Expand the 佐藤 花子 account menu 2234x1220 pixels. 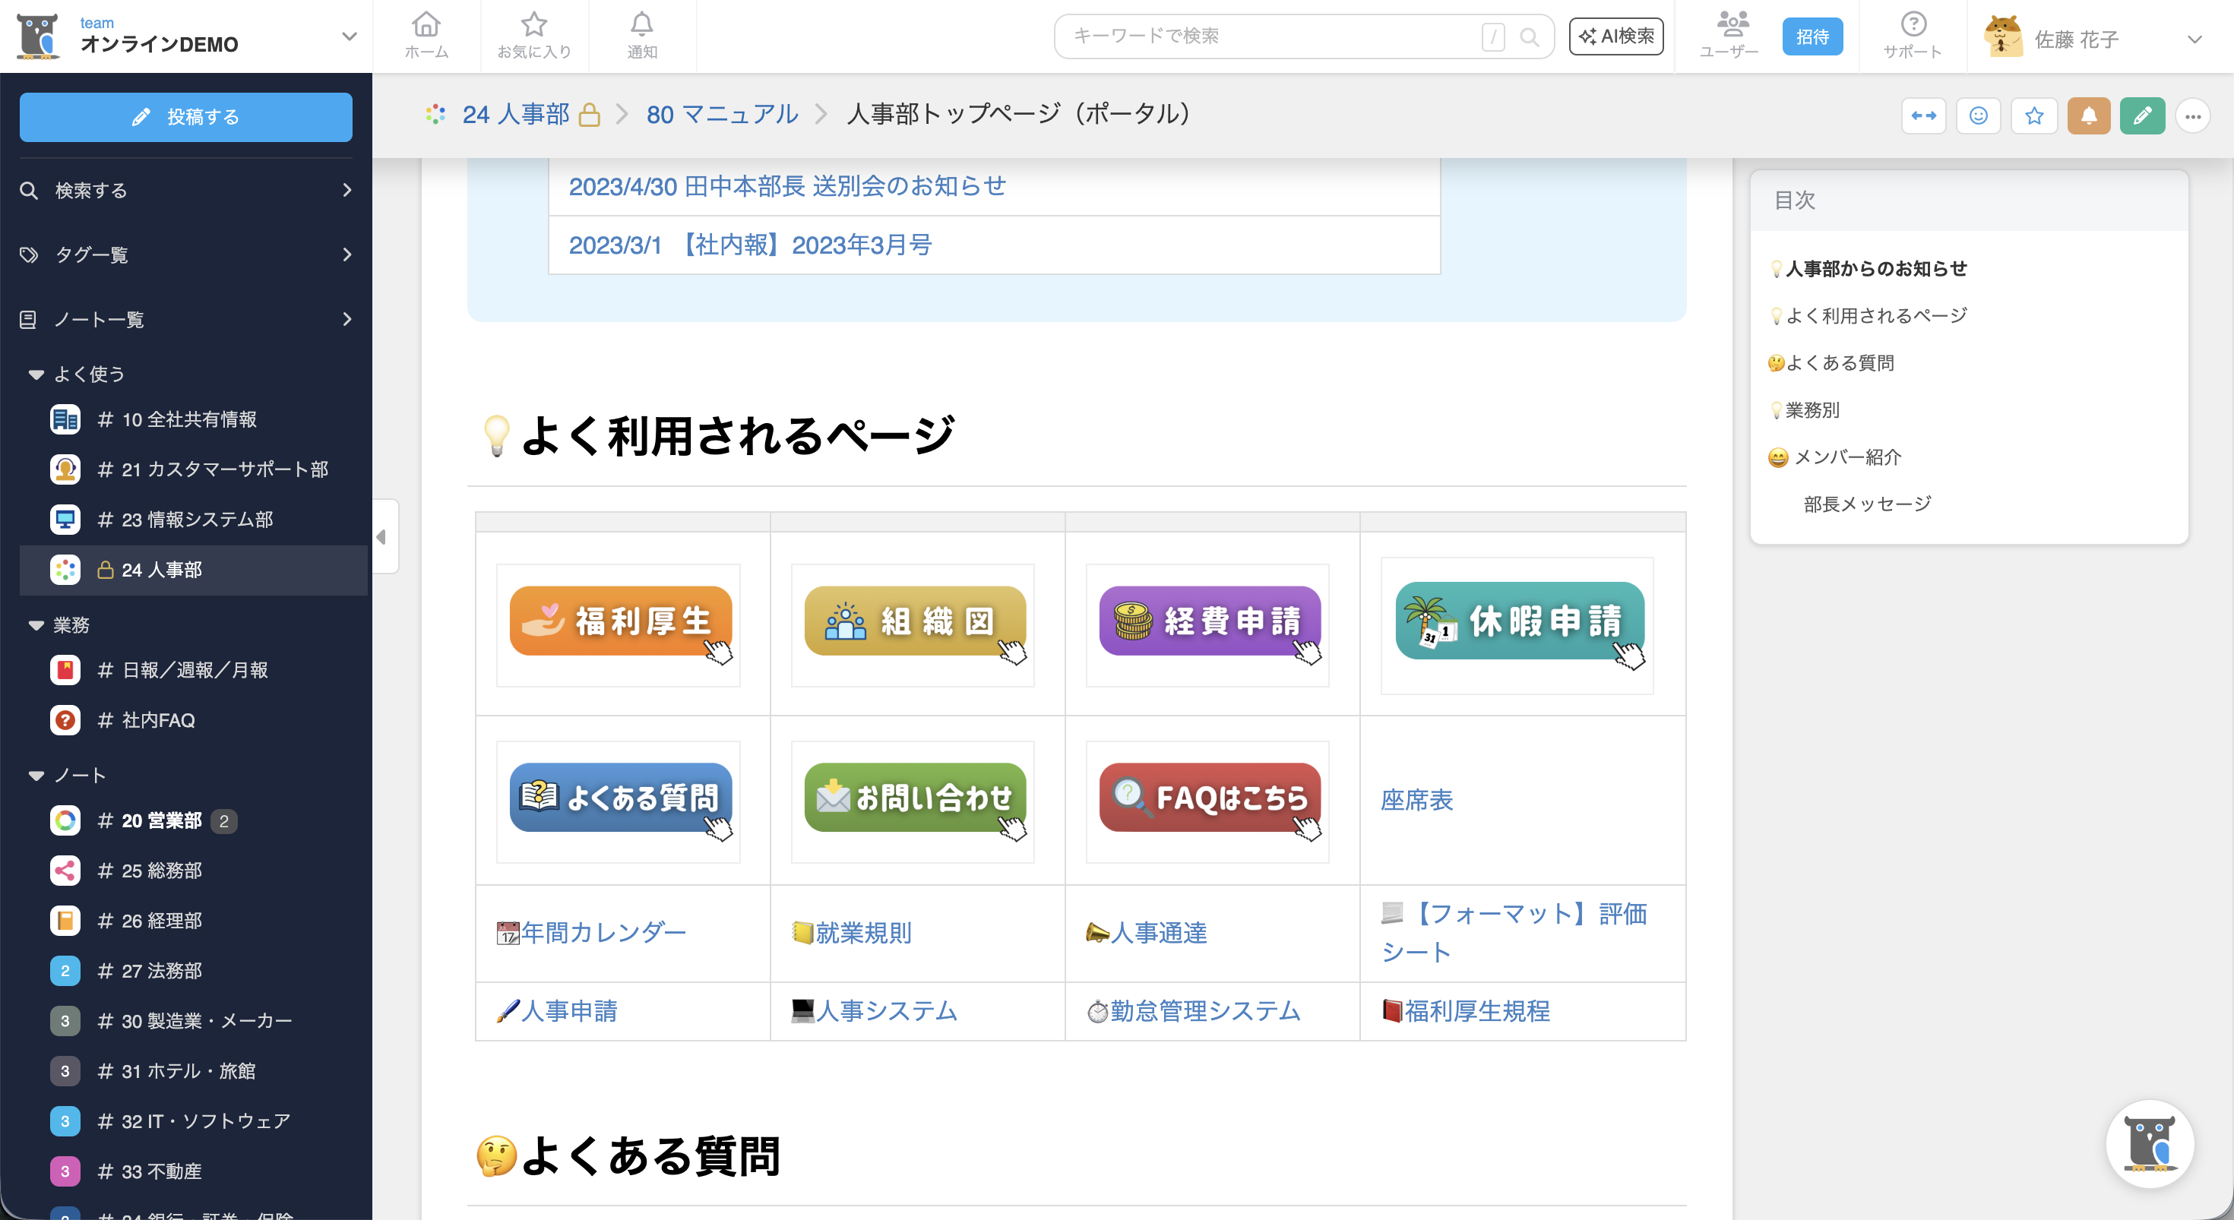2194,39
